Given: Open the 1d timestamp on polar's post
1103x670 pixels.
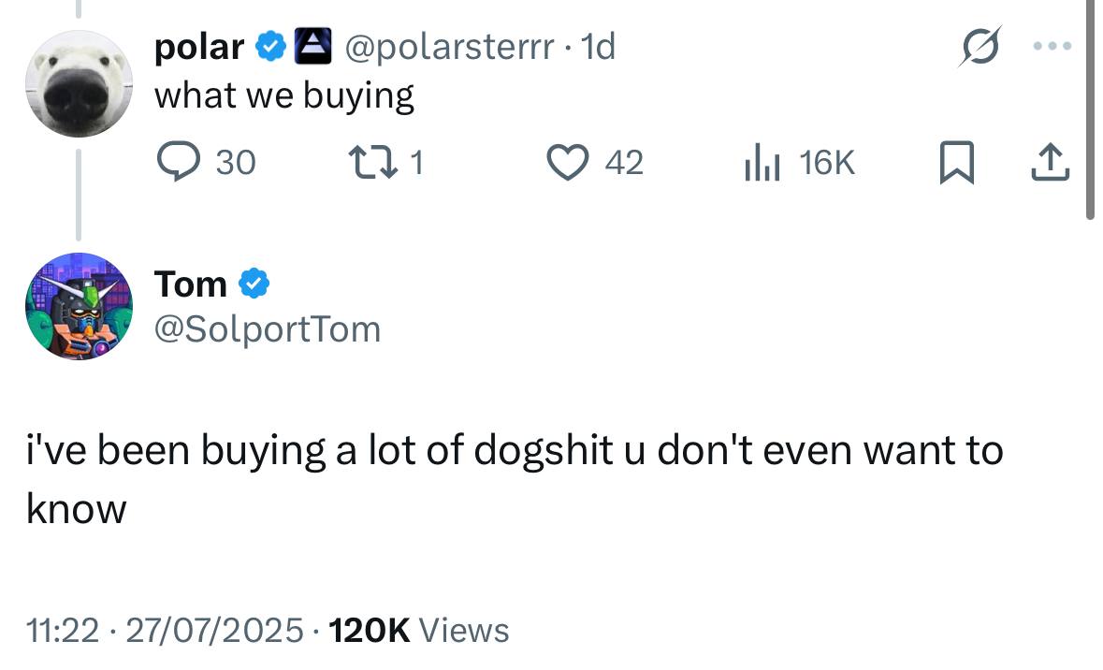Looking at the screenshot, I should tap(598, 47).
